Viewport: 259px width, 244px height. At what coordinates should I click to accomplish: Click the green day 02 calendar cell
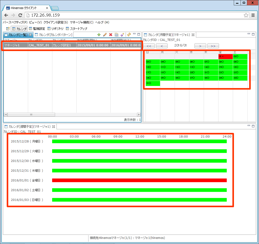(240, 56)
